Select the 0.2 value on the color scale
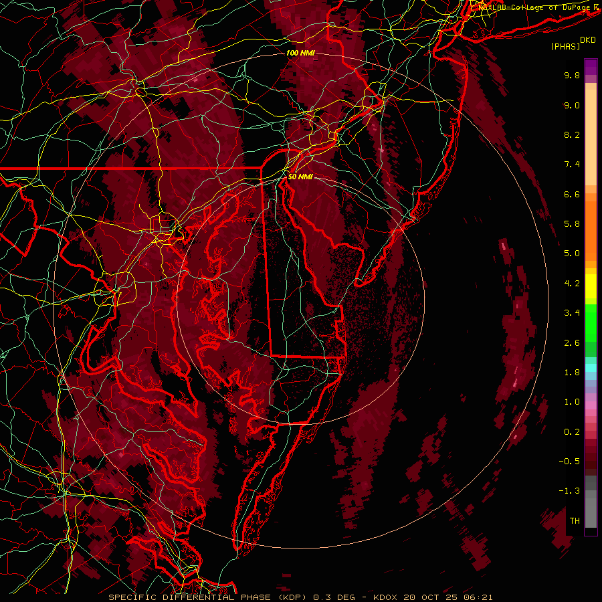Screen dimensions: 602x602 point(572,432)
